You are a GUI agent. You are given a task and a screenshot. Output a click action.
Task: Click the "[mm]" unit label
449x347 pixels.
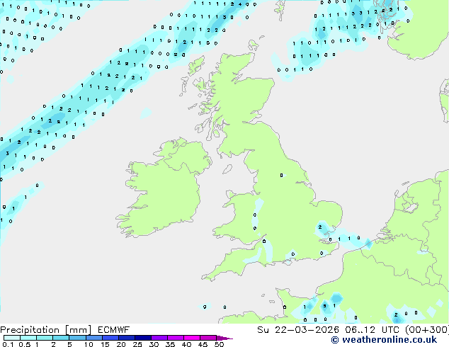[x=78, y=330]
